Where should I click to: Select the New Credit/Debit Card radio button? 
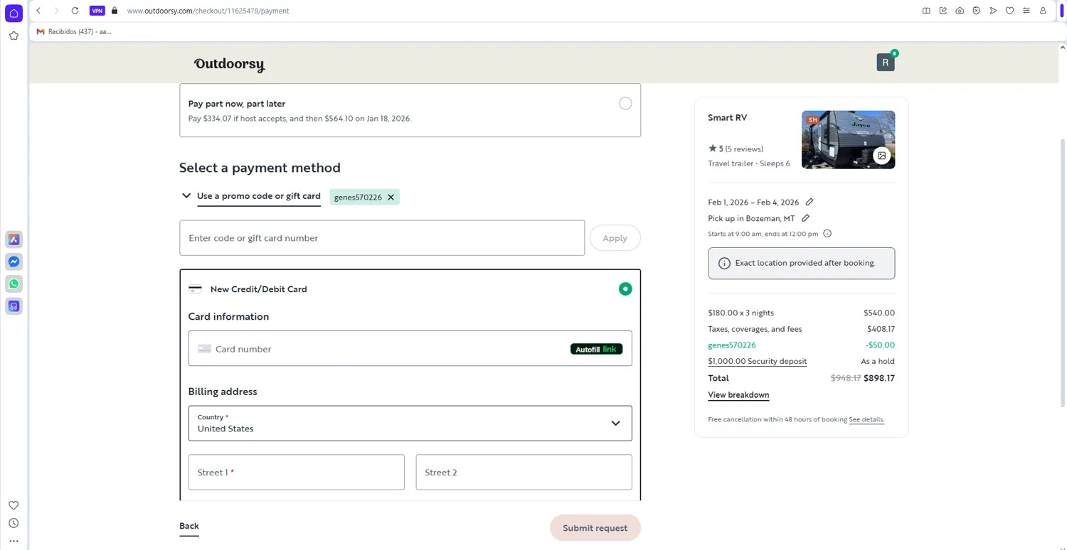(x=625, y=289)
